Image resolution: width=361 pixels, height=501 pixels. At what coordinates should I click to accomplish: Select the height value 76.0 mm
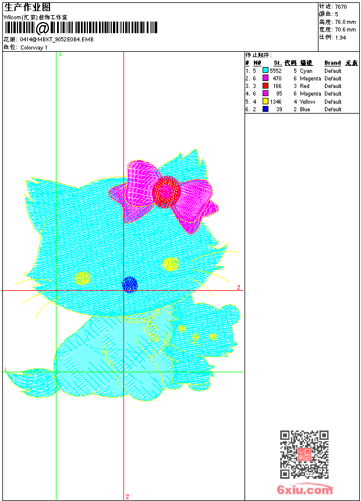tap(345, 22)
